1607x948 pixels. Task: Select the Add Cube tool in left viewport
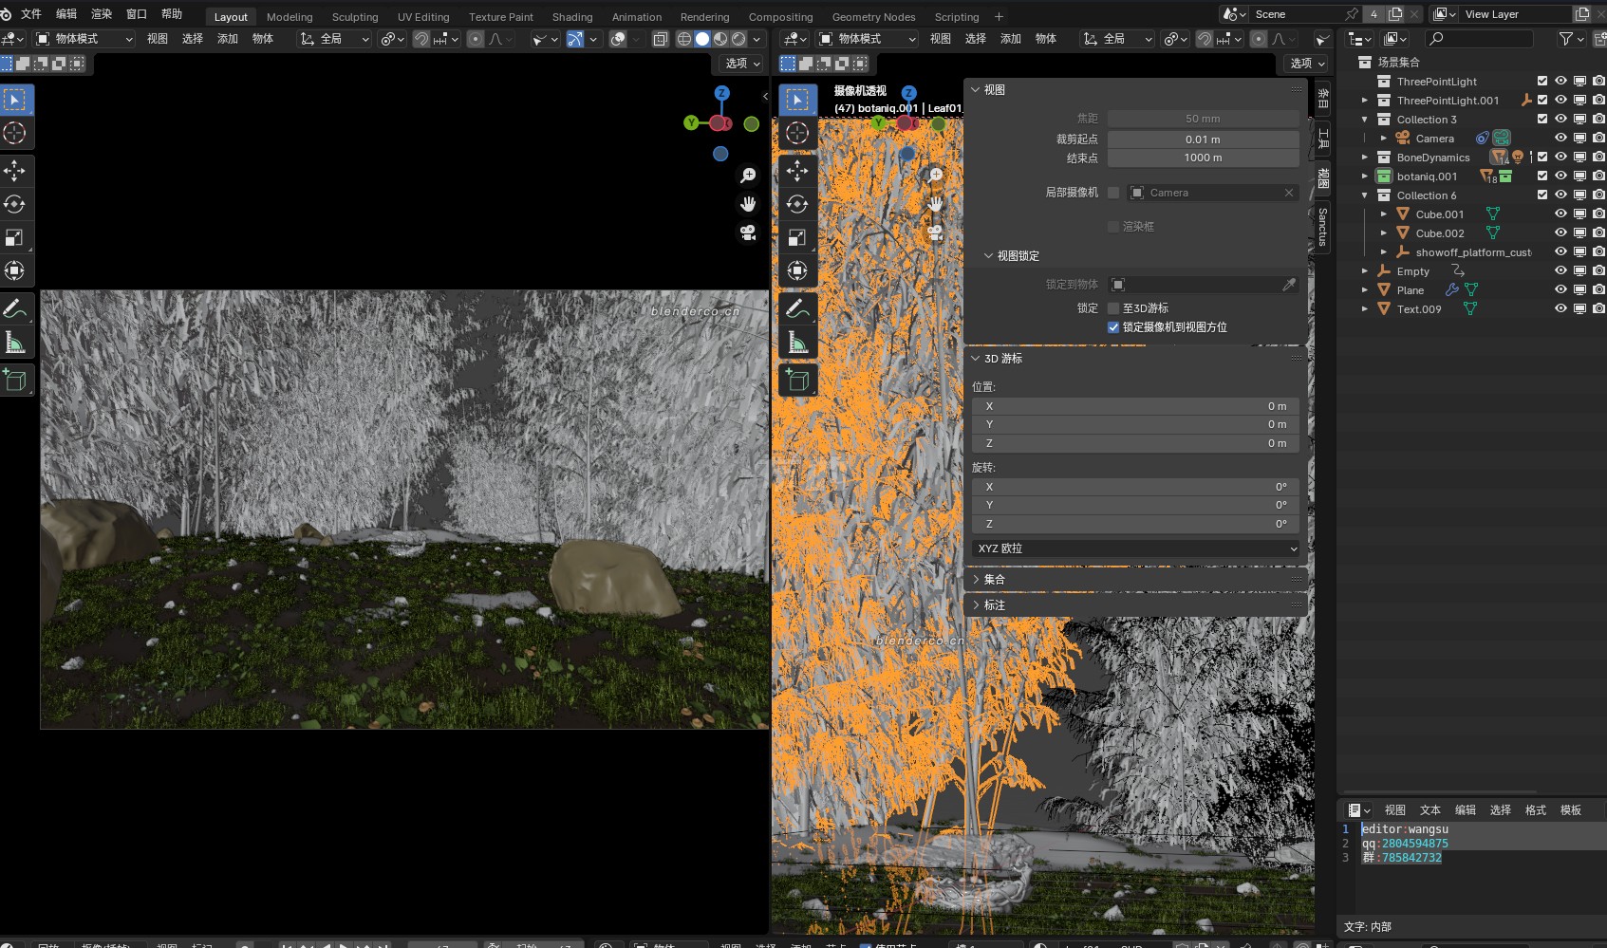click(15, 380)
